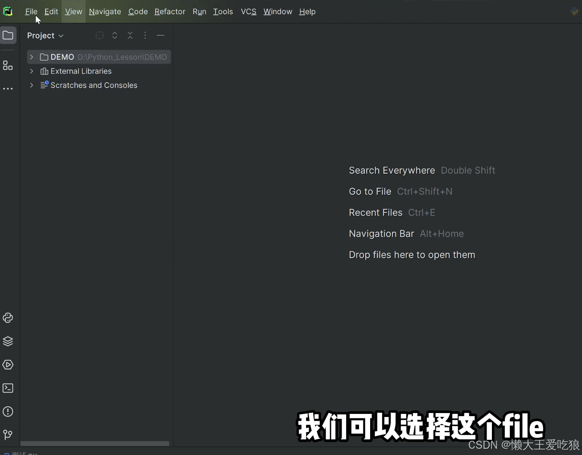Click the Go to File hint text
Viewport: 582px width, 455px height.
click(370, 192)
